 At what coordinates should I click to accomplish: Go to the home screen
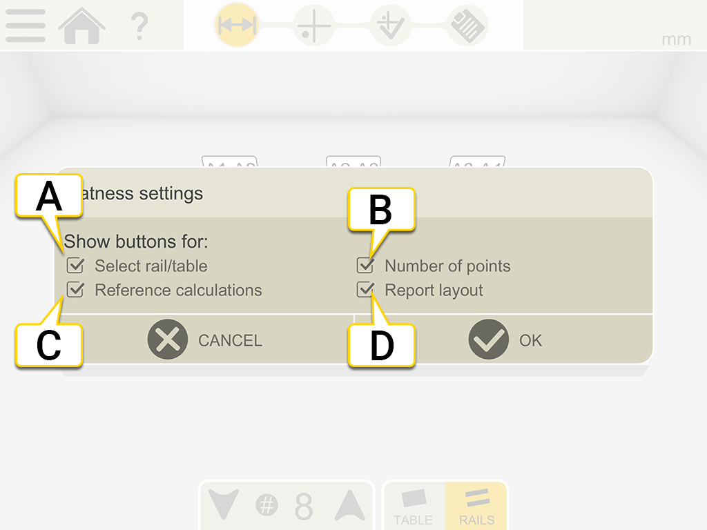coord(81,26)
